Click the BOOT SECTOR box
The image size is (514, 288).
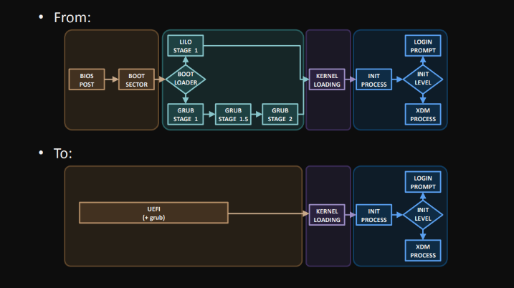[x=136, y=80]
